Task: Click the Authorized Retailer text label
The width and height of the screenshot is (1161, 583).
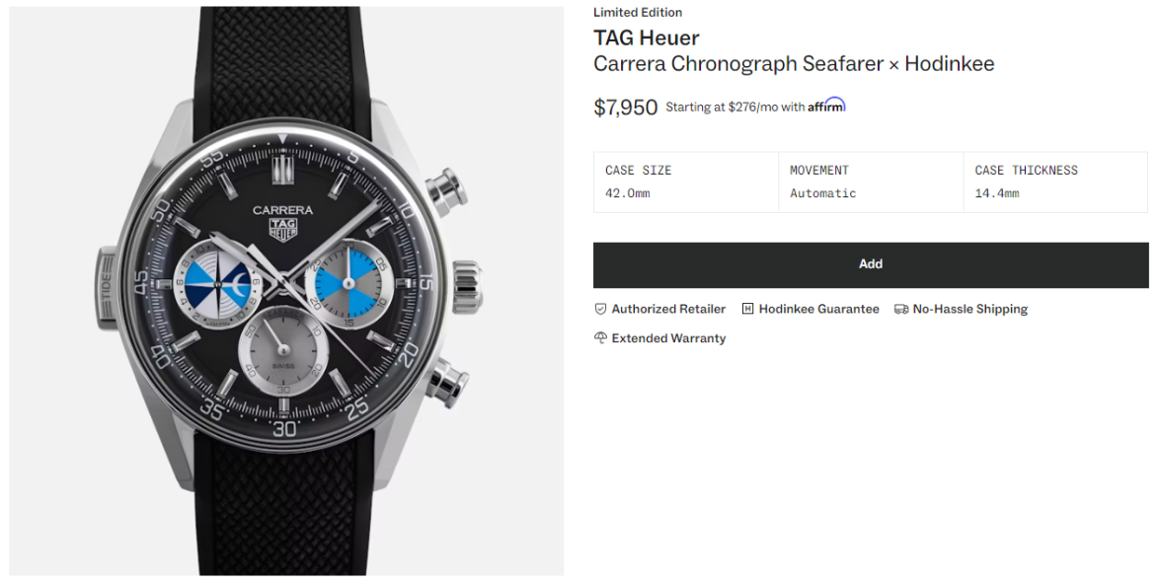Action: click(668, 309)
